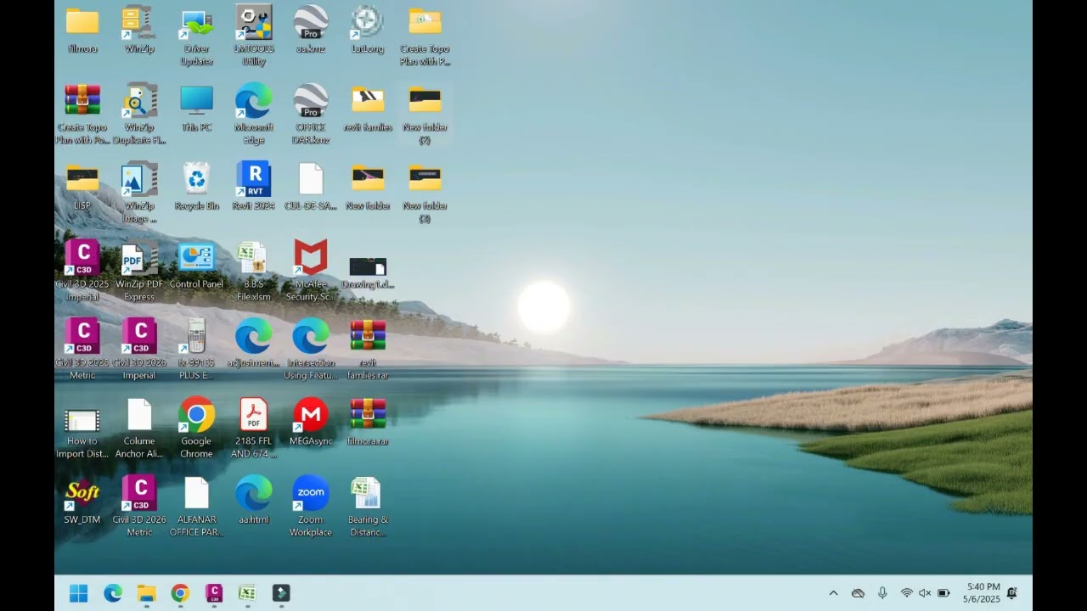Image resolution: width=1087 pixels, height=611 pixels.
Task: Select the SW_DTM shortcut
Action: pos(82,501)
